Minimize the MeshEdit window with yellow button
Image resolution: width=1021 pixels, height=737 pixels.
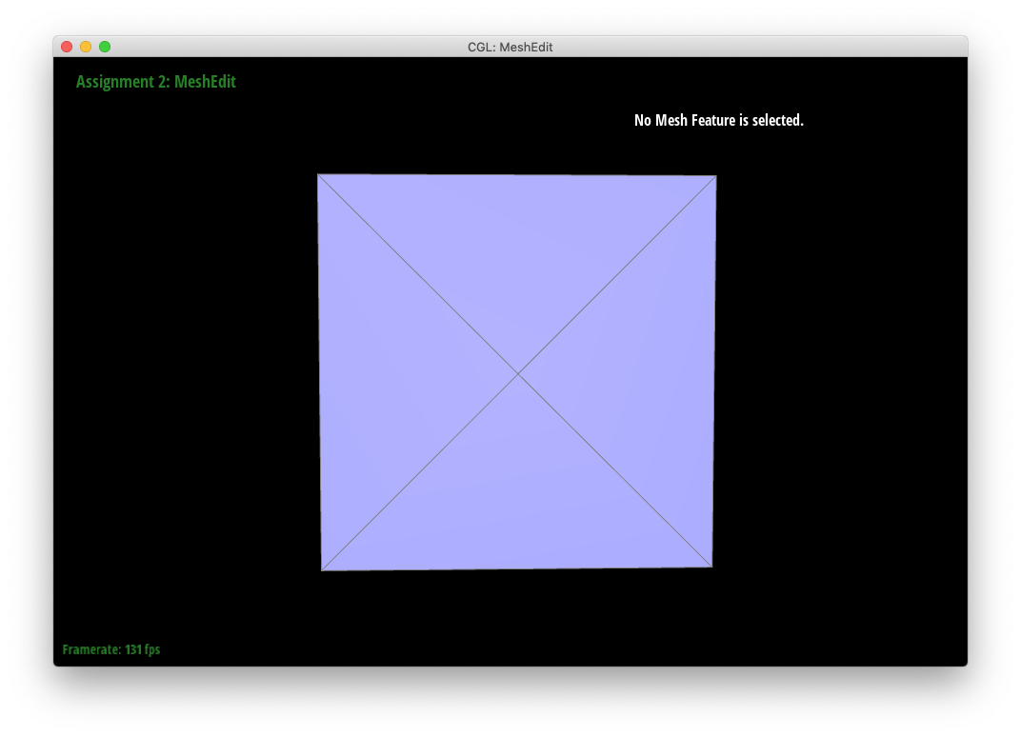coord(86,47)
